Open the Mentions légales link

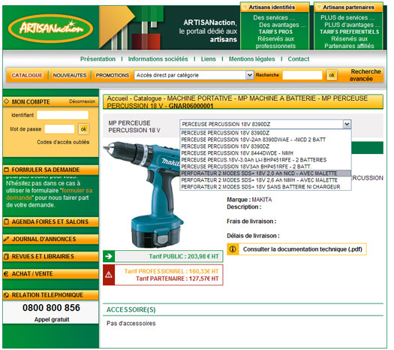[251, 59]
